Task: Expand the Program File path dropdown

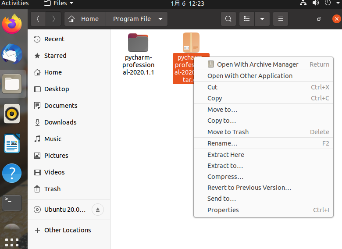Action: point(160,19)
